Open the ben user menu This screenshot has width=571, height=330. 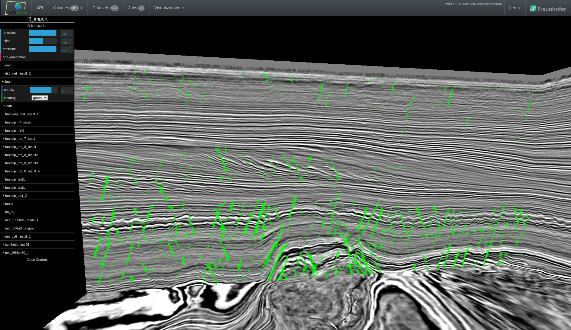click(514, 8)
